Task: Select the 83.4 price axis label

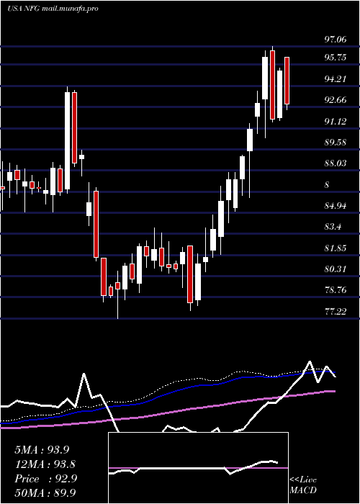Action: pos(333,228)
